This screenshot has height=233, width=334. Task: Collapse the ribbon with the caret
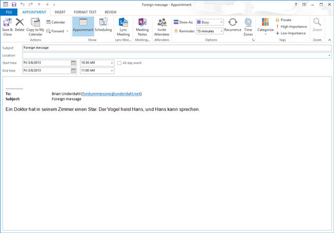tap(330, 40)
